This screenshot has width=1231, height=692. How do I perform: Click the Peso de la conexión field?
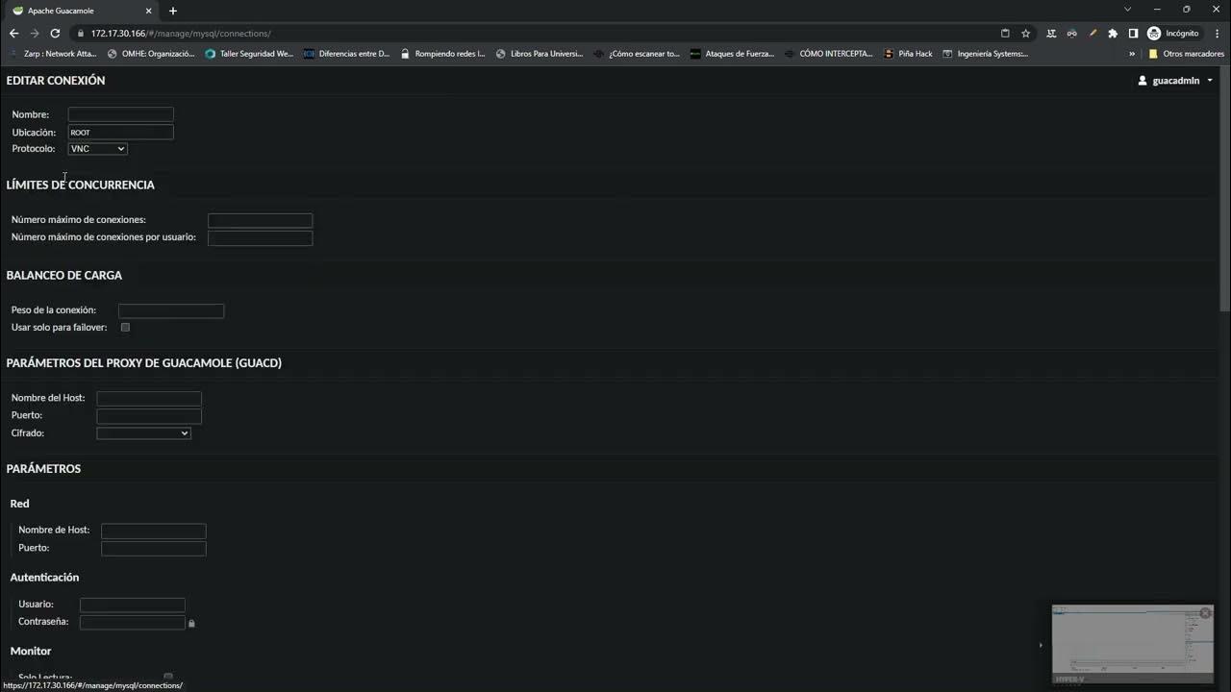171,310
